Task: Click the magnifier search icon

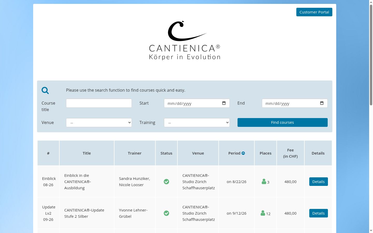Action: point(45,90)
